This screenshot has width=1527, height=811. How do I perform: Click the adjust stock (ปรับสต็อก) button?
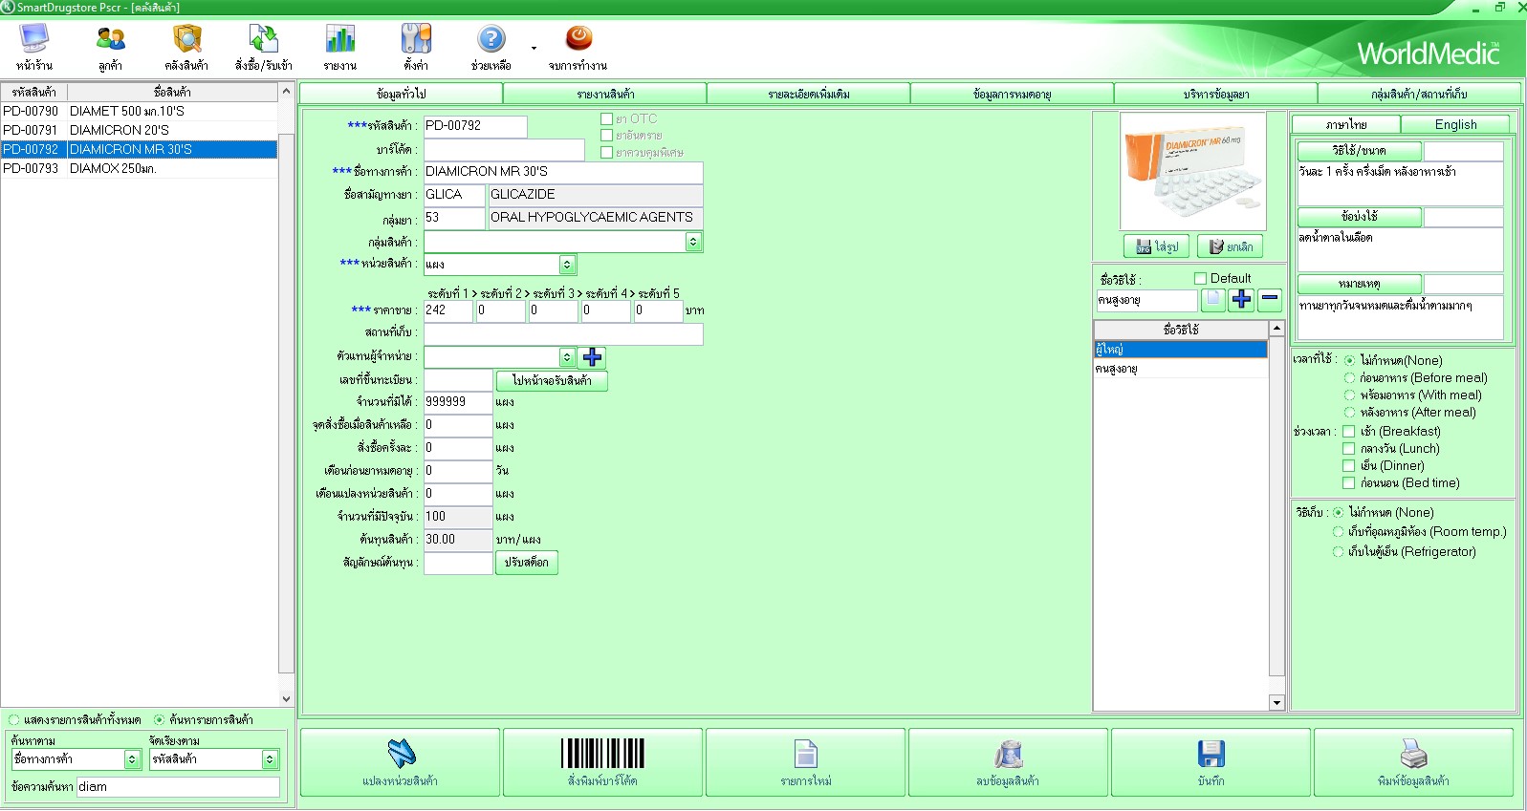[x=526, y=563]
